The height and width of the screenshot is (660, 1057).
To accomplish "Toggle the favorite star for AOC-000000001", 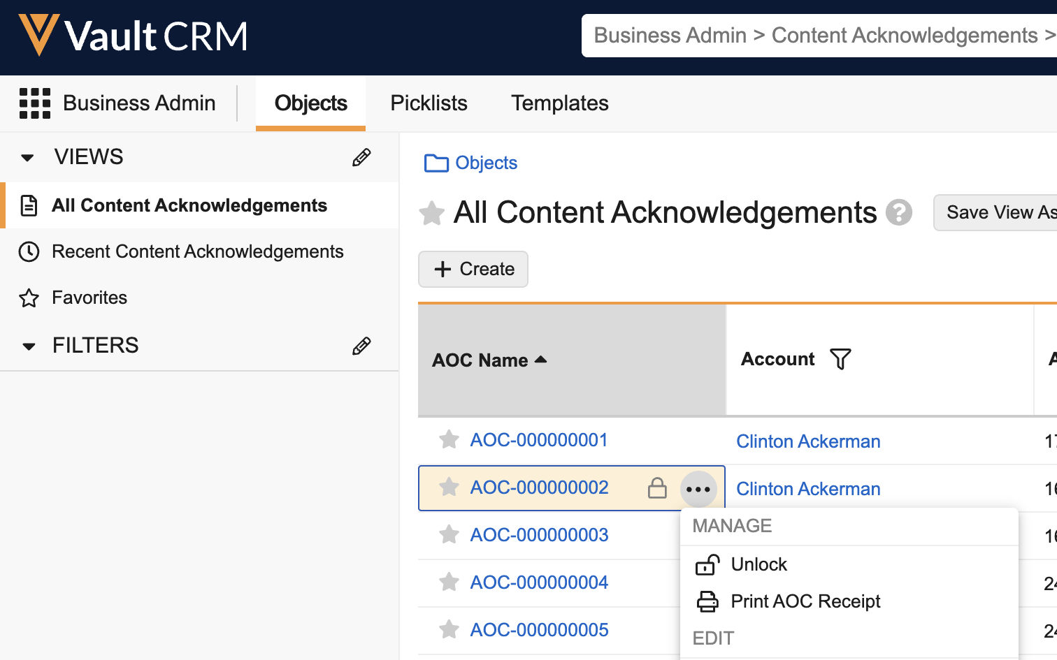I will click(x=449, y=440).
